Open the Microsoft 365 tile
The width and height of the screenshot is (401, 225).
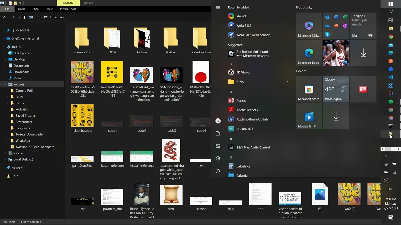(309, 26)
